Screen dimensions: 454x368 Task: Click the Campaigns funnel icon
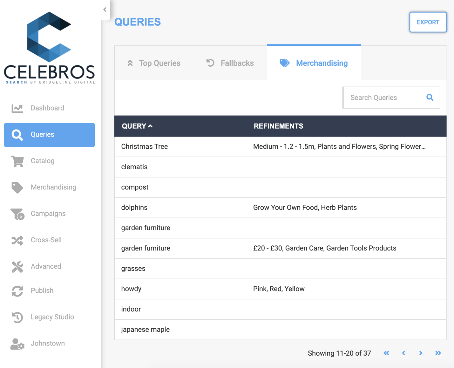point(17,214)
